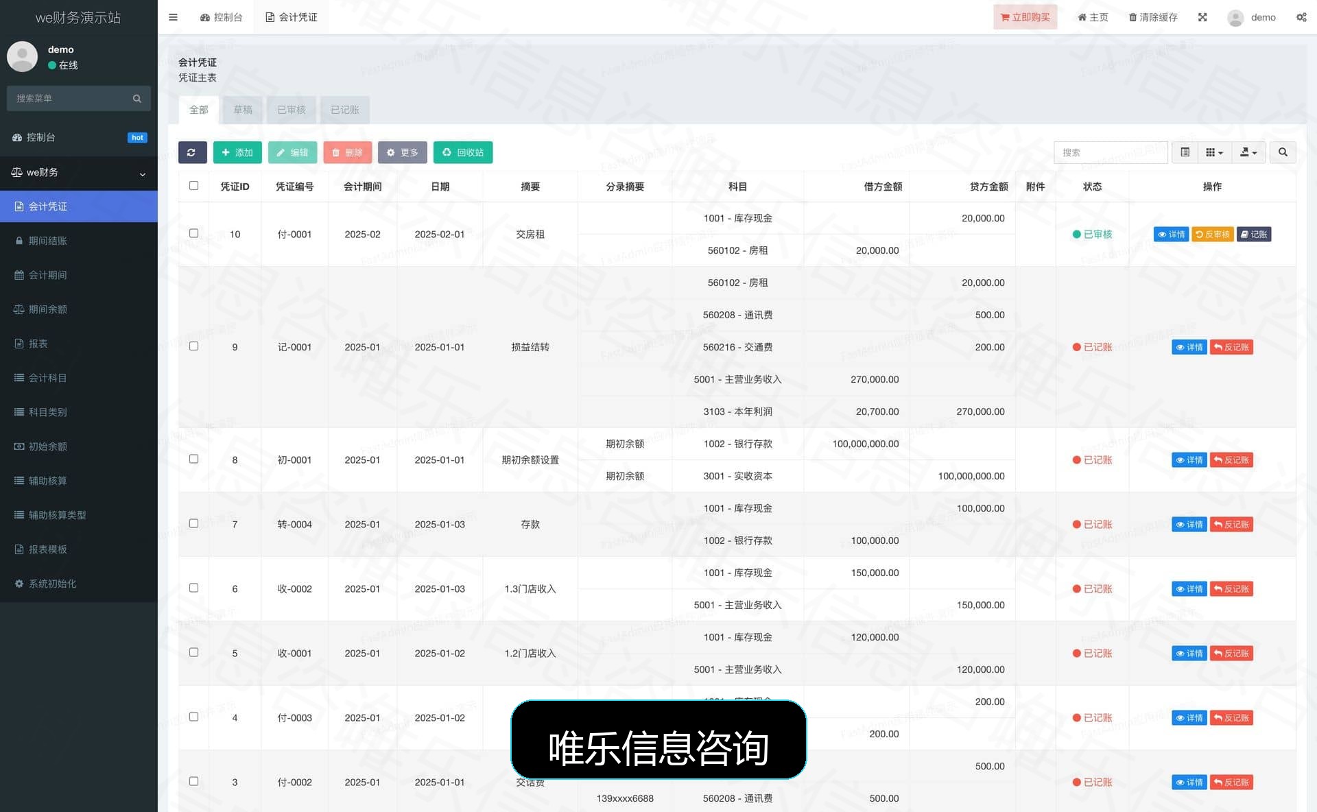The width and height of the screenshot is (1317, 812).
Task: Open the export data dropdown
Action: click(x=1248, y=152)
